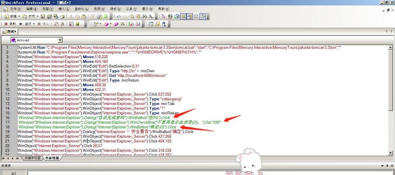The width and height of the screenshot is (395, 175).
Task: Click the Copy icon
Action: point(77,16)
